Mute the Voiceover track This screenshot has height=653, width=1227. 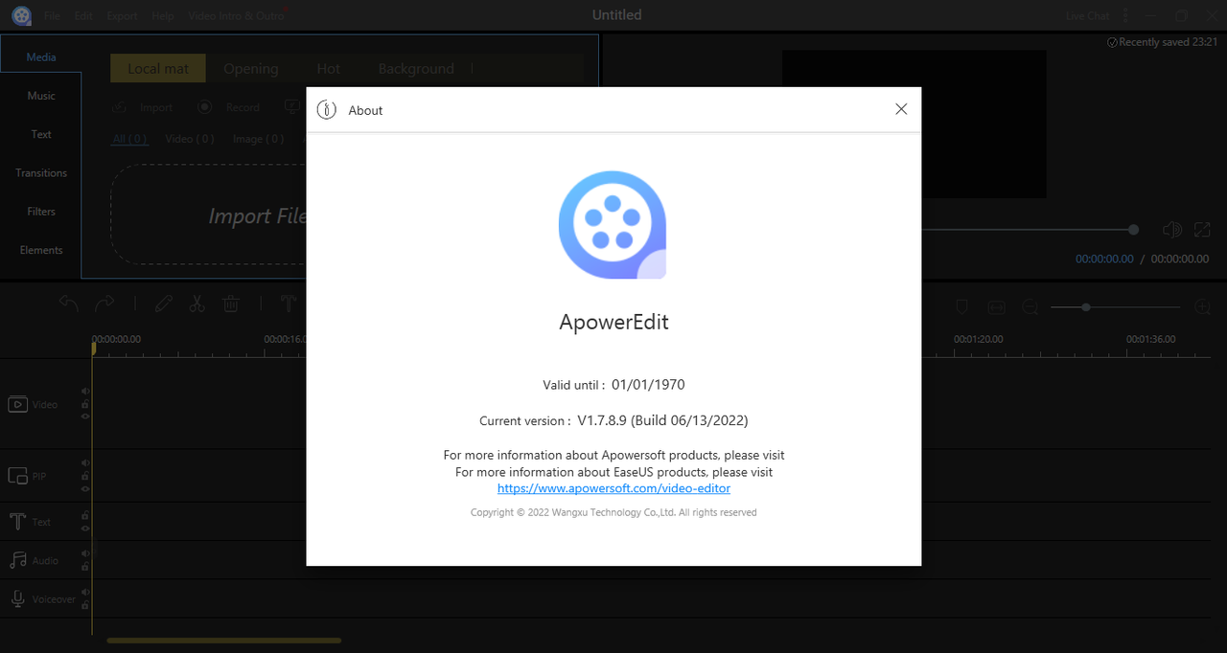tap(85, 593)
